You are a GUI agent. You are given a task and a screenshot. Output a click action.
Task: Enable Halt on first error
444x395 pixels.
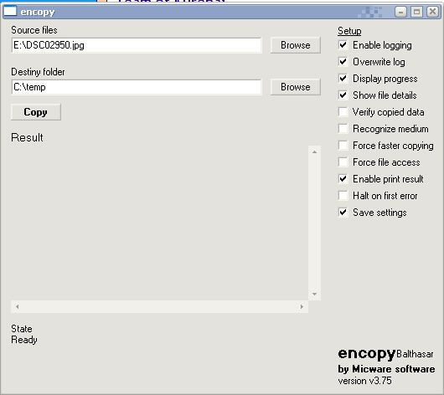(x=343, y=196)
